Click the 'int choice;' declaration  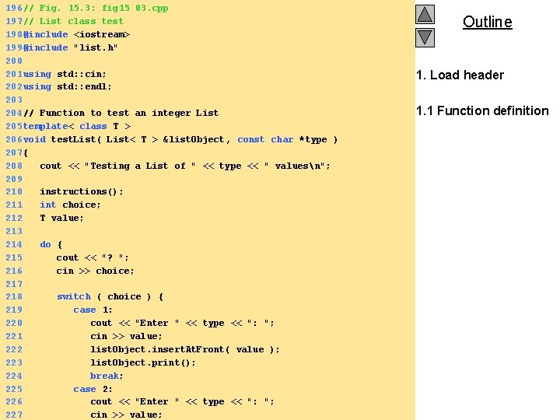70,205
